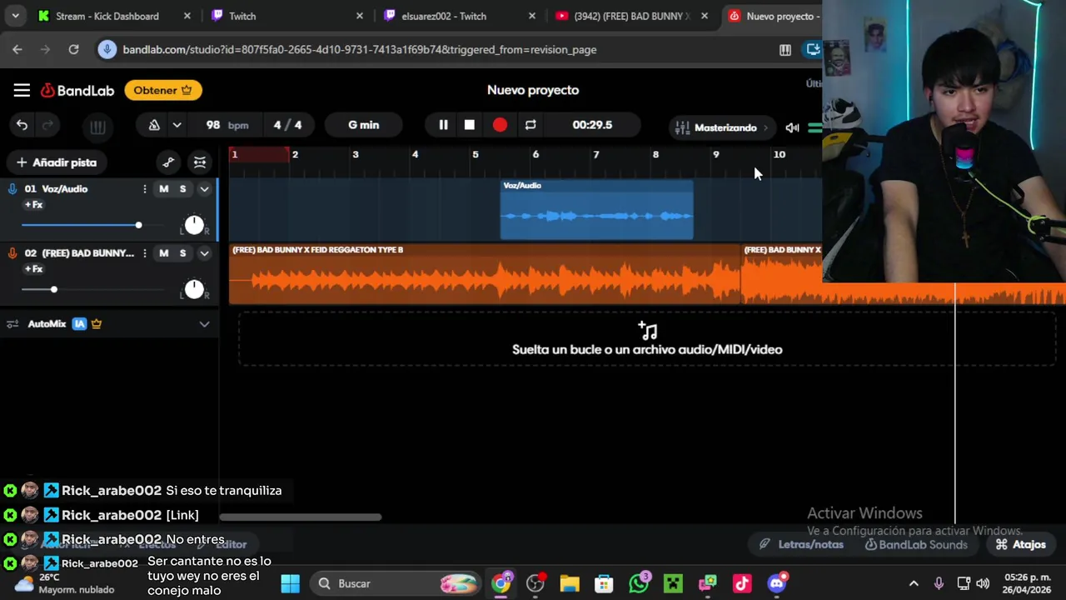Screen dimensions: 1066x600
Task: Toggle the metronome
Action: pyautogui.click(x=154, y=125)
